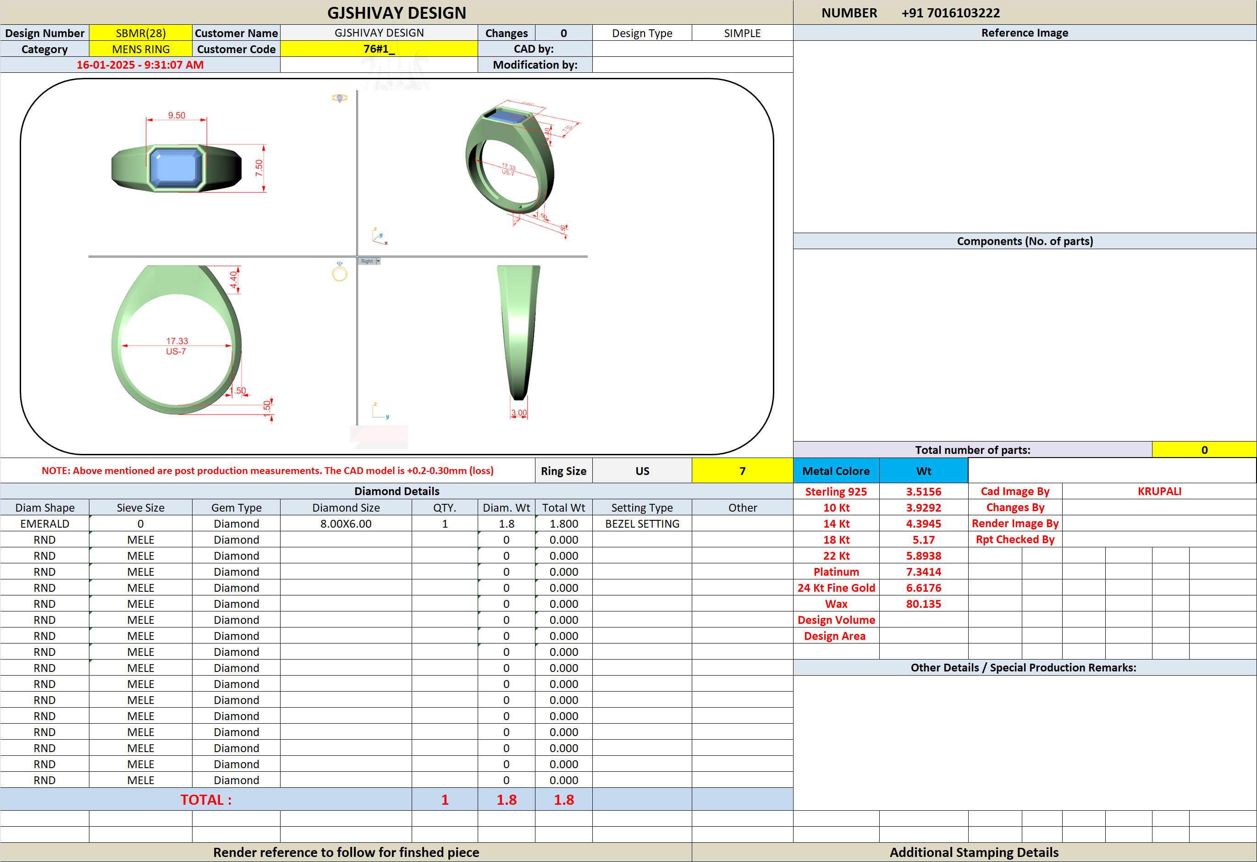The height and width of the screenshot is (862, 1257).
Task: Click the diamond size cell 8.00X6.00
Action: tap(346, 524)
